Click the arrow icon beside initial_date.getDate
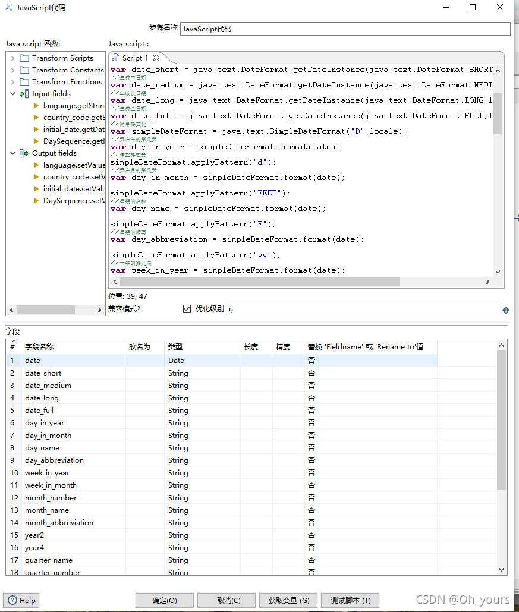519x612 pixels. (x=36, y=129)
